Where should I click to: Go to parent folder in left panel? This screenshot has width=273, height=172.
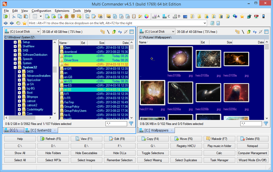pyautogui.click(x=114, y=32)
